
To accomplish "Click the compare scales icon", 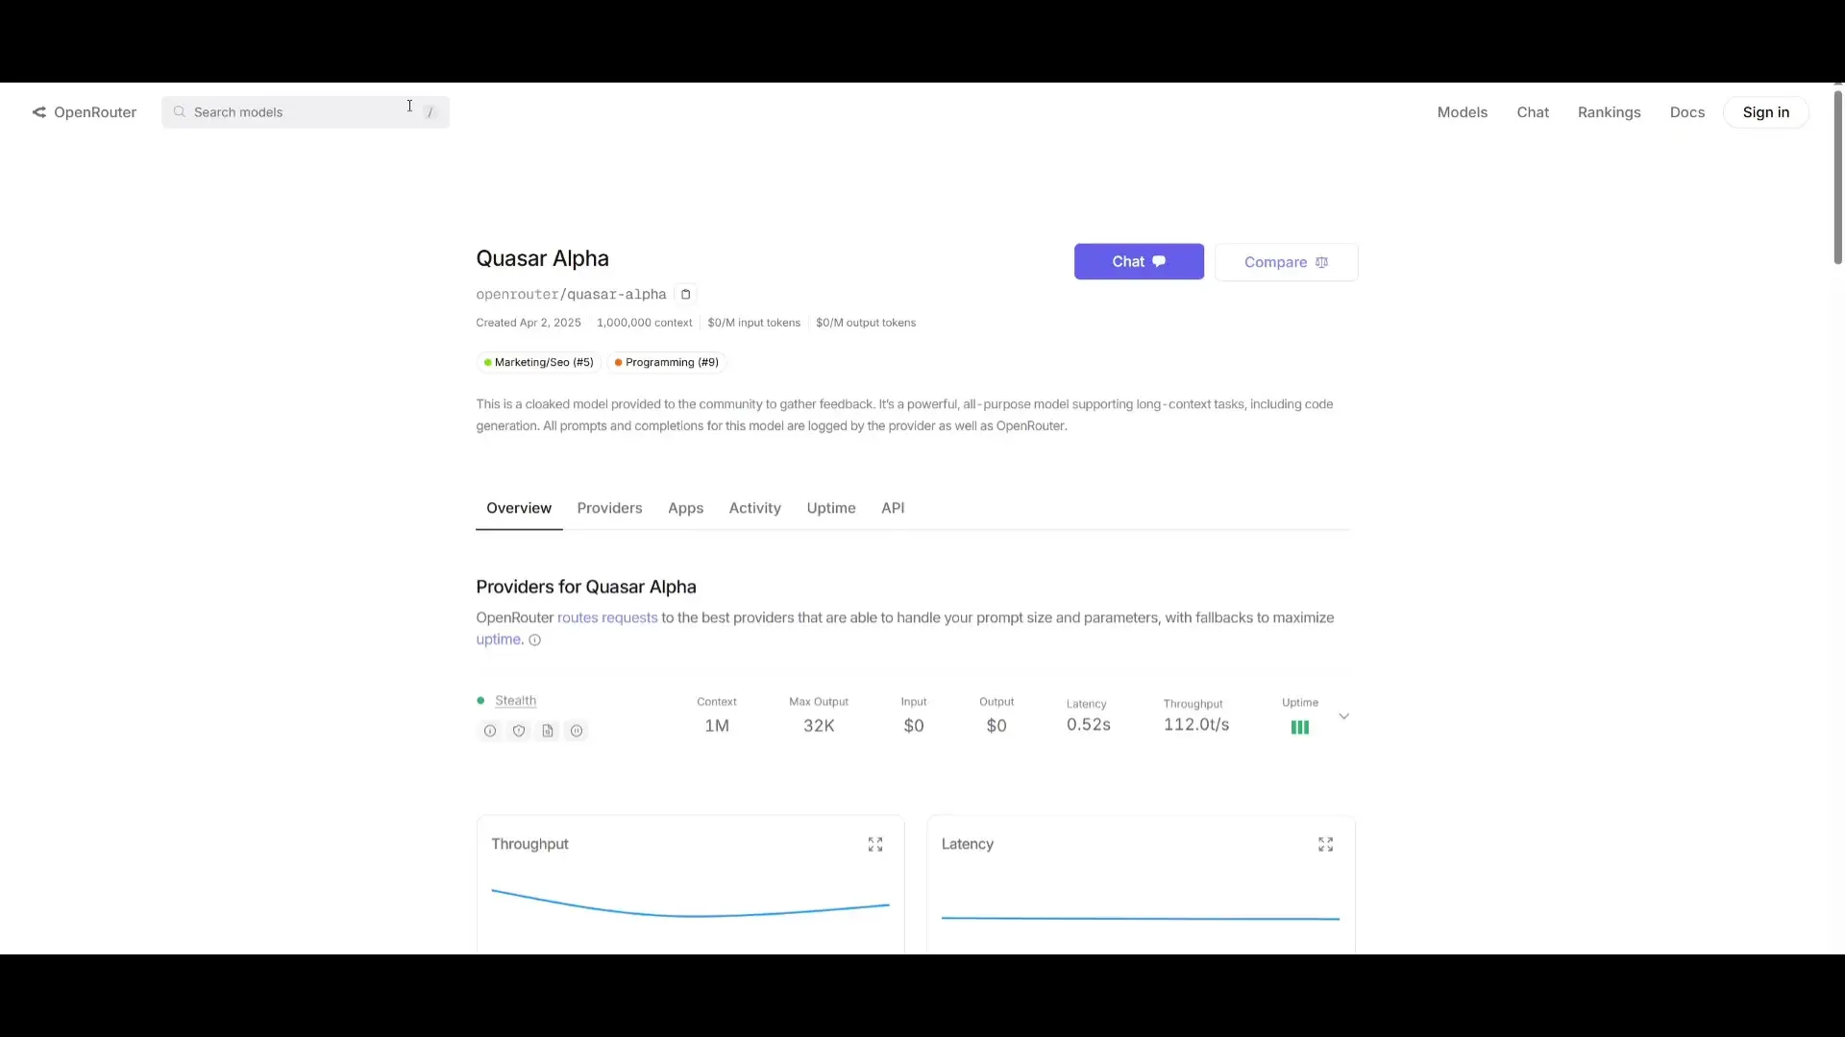I will pos(1321,262).
